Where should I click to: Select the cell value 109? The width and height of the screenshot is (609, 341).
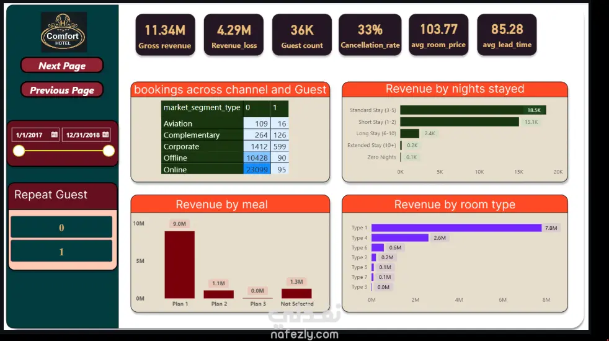[x=257, y=123]
